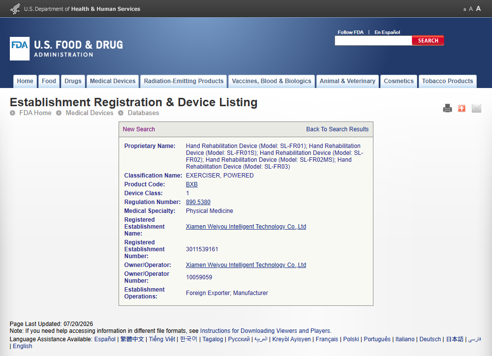Select the Polski language link
This screenshot has height=356, width=492.
[351, 339]
